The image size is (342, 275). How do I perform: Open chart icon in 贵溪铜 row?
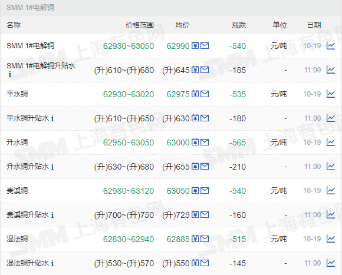[x=331, y=191]
